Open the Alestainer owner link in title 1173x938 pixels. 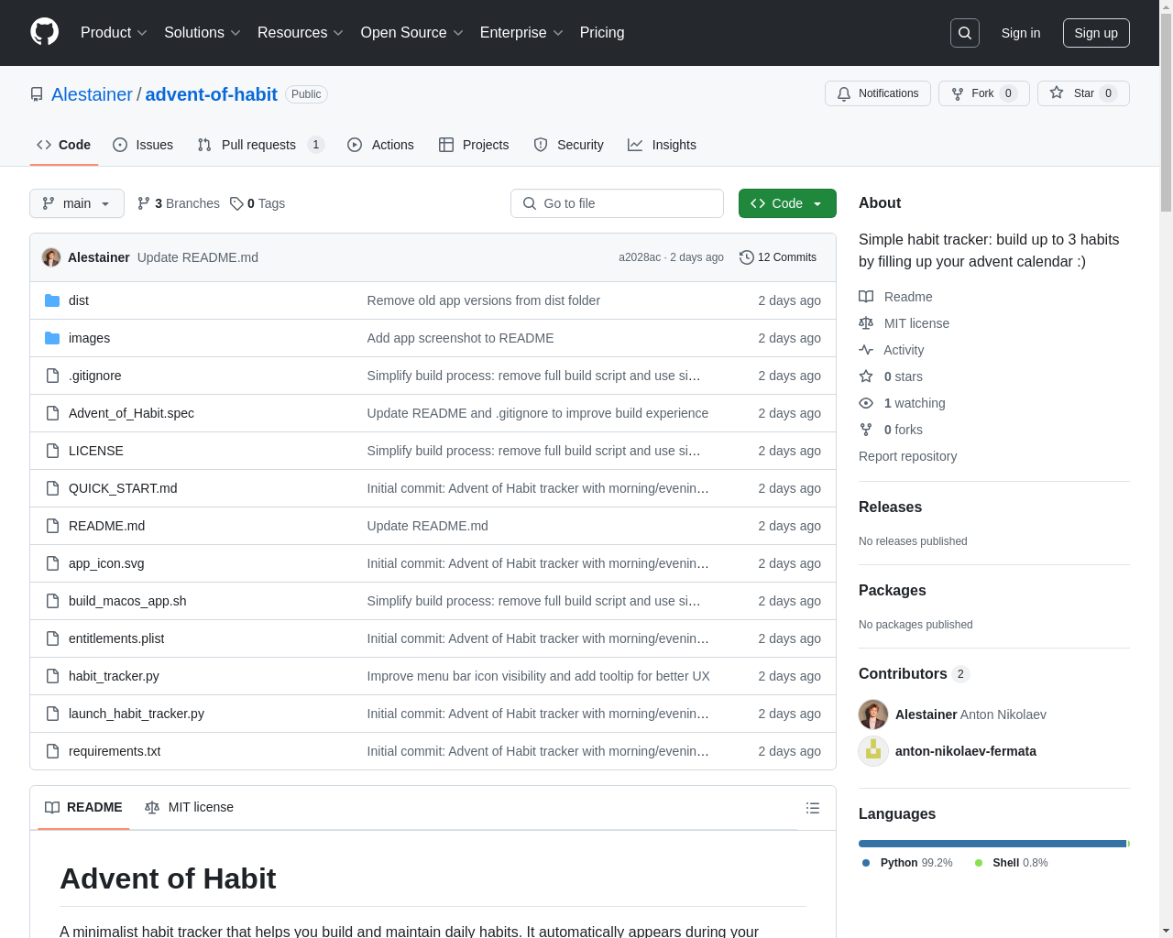92,94
